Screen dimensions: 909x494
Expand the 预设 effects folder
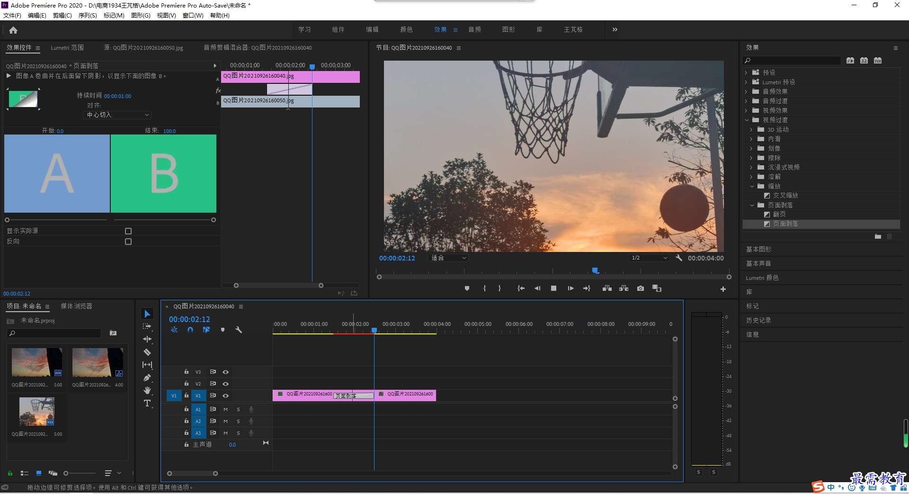746,73
